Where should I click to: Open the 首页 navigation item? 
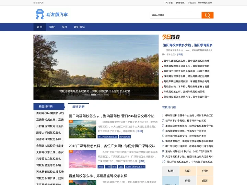tap(39, 27)
